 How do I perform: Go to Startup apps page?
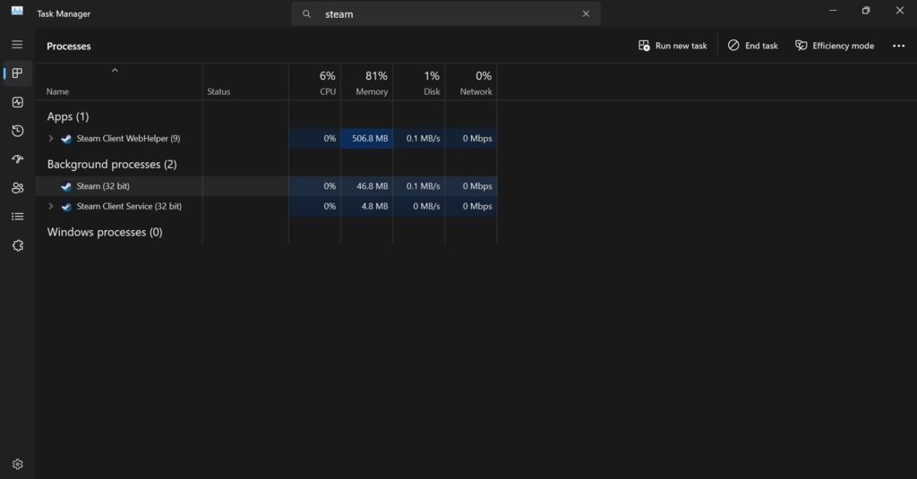coord(17,159)
